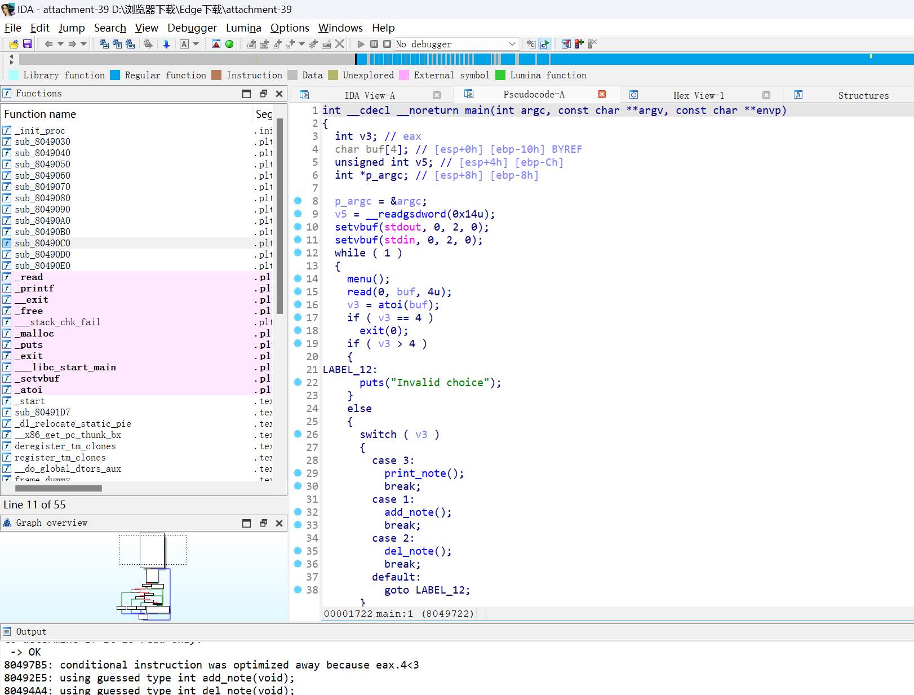Open the back-history dropdown arrow

(x=60, y=44)
